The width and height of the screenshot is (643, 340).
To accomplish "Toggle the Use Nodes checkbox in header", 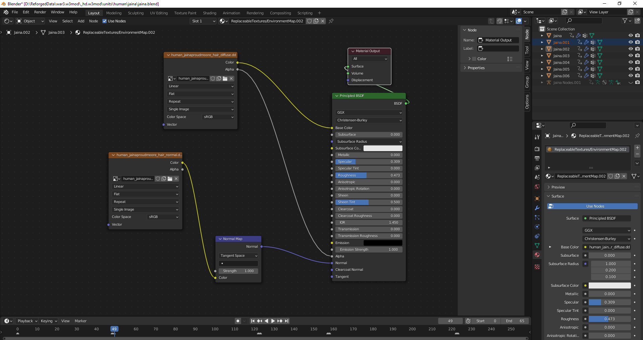I will pos(105,21).
